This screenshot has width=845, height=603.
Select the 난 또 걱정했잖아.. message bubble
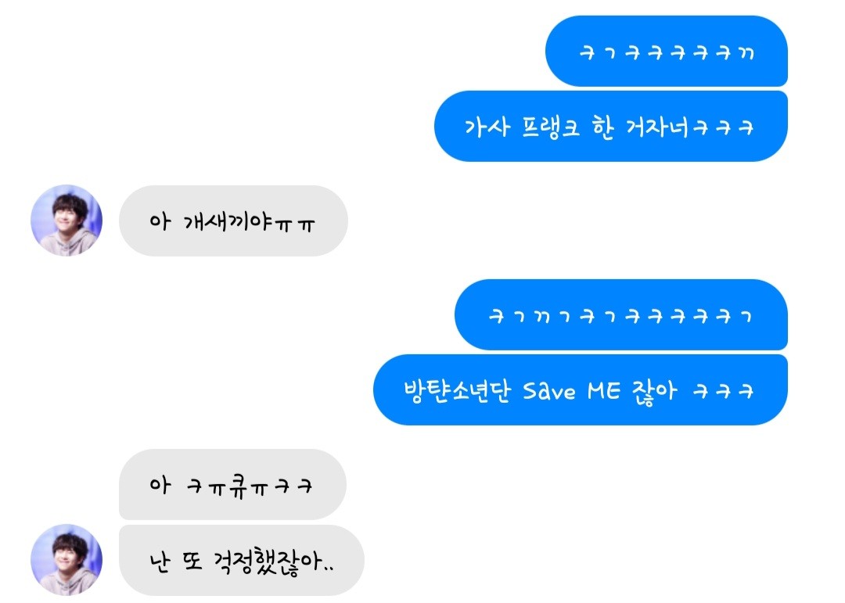(242, 561)
